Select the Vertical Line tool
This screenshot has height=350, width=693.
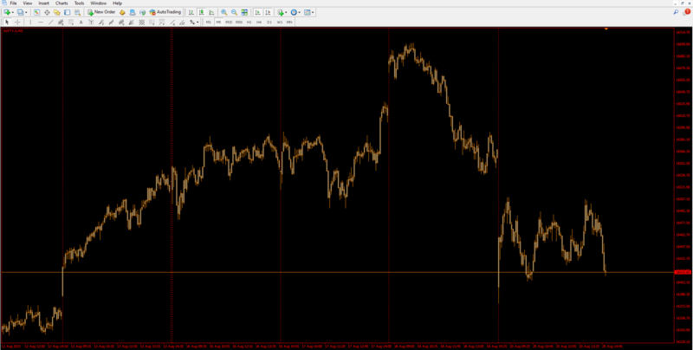(30, 23)
